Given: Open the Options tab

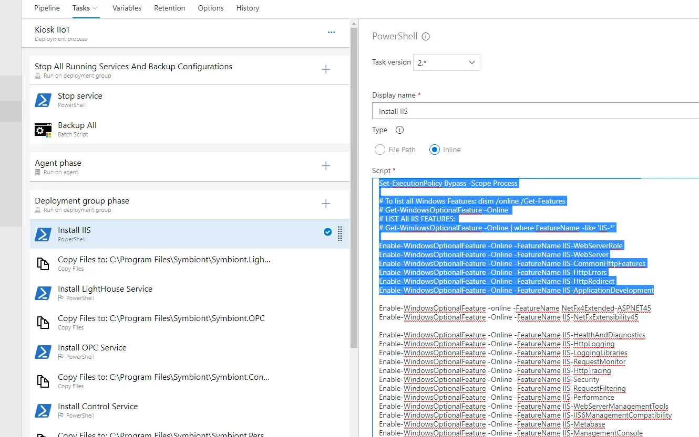Looking at the screenshot, I should (211, 8).
